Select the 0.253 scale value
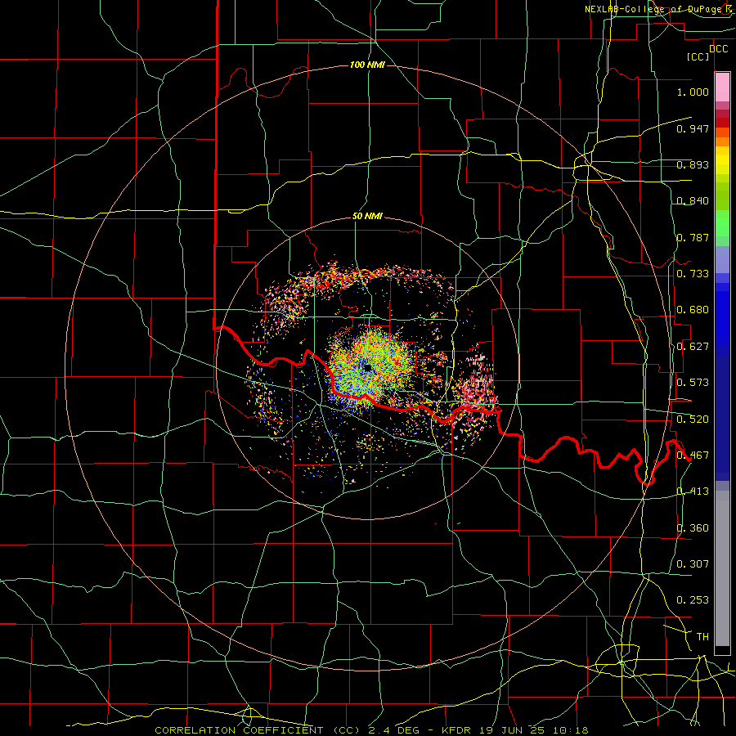Viewport: 736px width, 736px height. tap(693, 600)
